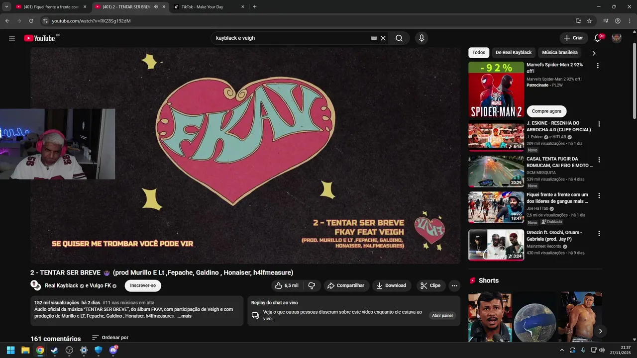Image resolution: width=637 pixels, height=358 pixels.
Task: Open Chrome three-dot menu
Action: click(629, 21)
